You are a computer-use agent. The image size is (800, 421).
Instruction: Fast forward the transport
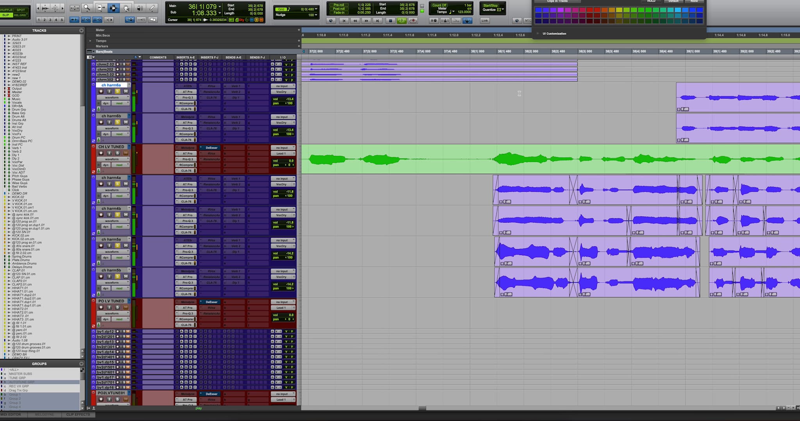click(366, 21)
